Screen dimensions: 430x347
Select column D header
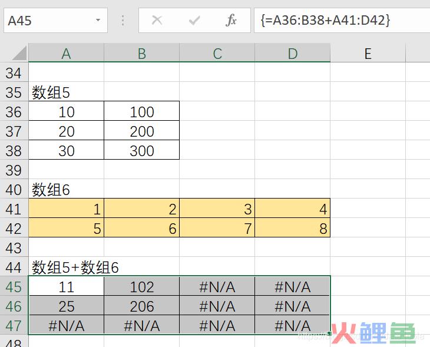(293, 53)
